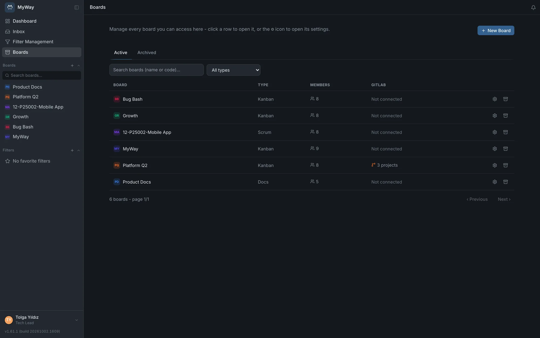The width and height of the screenshot is (540, 338).
Task: Click the MyWay logo icon
Action: [10, 7]
